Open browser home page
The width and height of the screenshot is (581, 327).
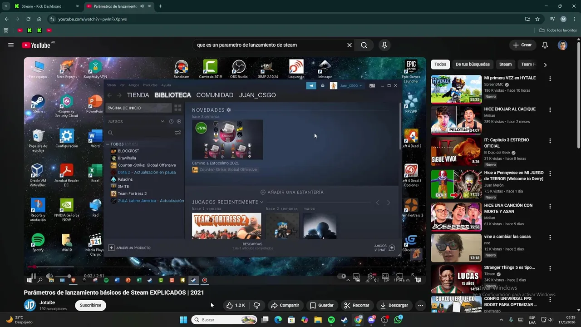pos(39,19)
